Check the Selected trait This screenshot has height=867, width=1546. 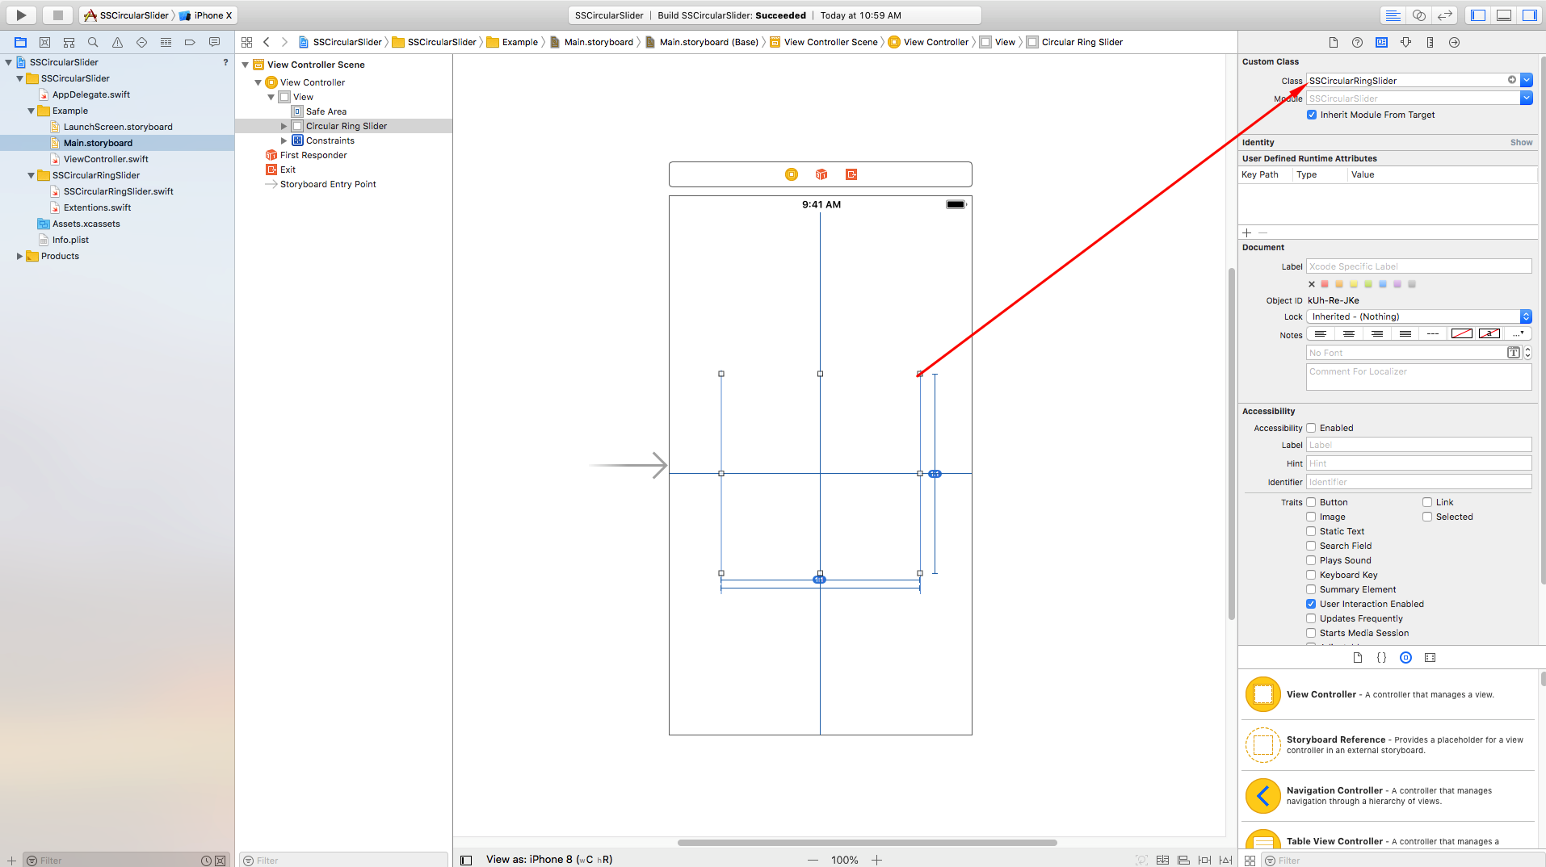tap(1427, 517)
